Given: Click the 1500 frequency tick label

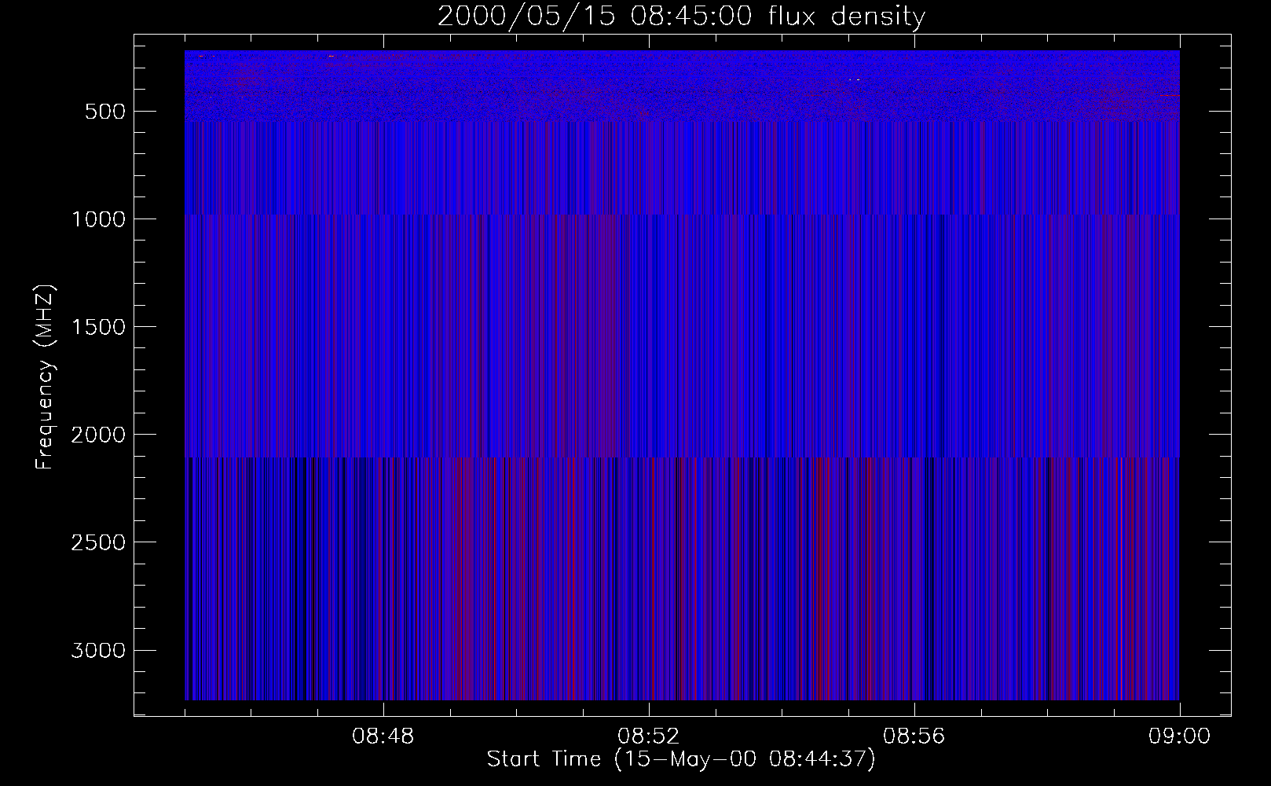Looking at the screenshot, I should (97, 327).
